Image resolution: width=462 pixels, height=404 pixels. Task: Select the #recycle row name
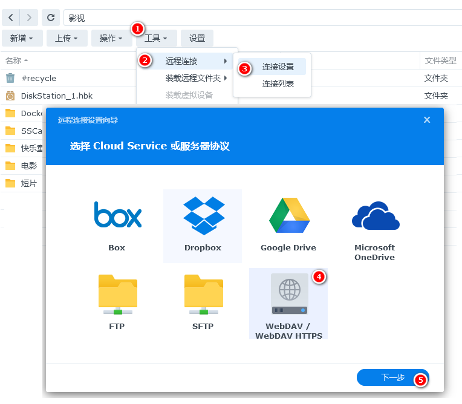(39, 78)
